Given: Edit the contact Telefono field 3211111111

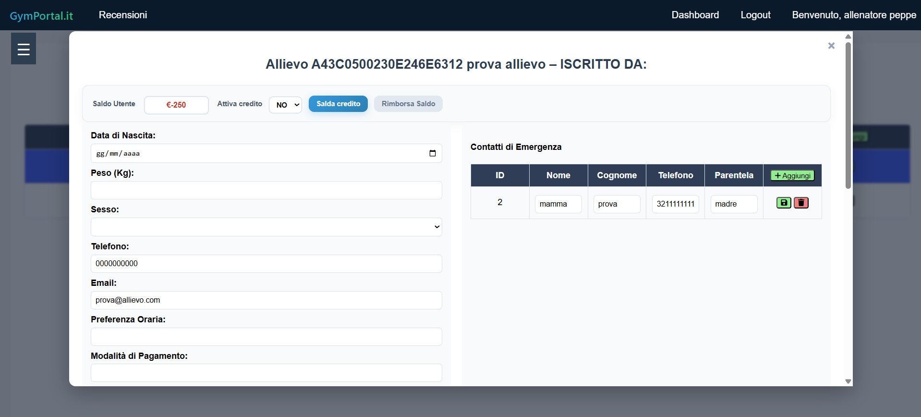Looking at the screenshot, I should [x=676, y=204].
